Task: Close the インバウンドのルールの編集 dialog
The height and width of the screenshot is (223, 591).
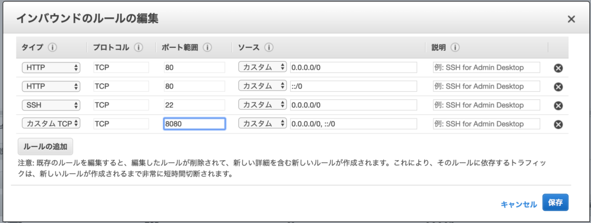Action: pos(571,19)
